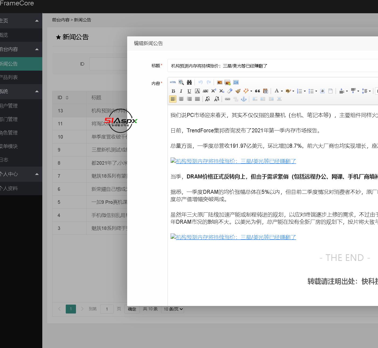This screenshot has height=348, width=378.
Task: Open 个人资料 in the sidebar
Action: 21,188
